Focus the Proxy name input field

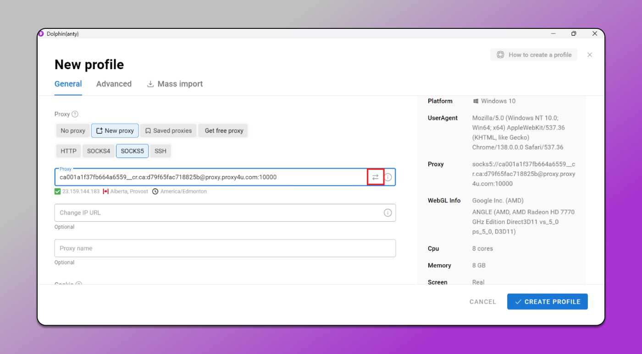(x=225, y=248)
